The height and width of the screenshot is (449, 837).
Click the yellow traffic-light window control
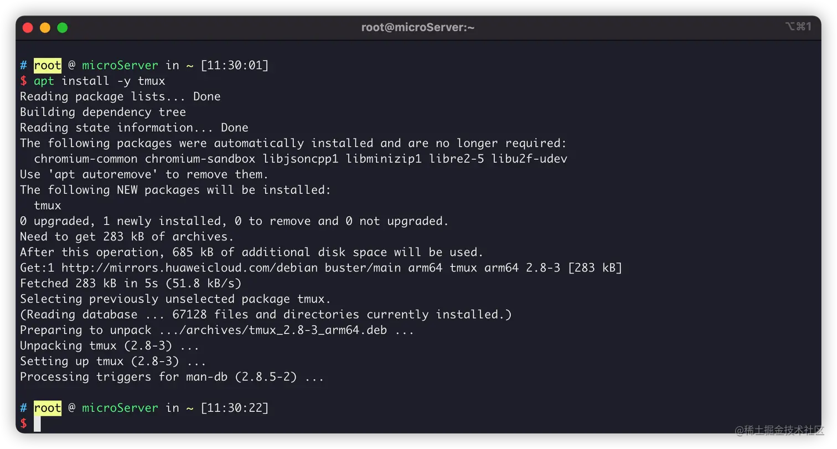pyautogui.click(x=45, y=27)
